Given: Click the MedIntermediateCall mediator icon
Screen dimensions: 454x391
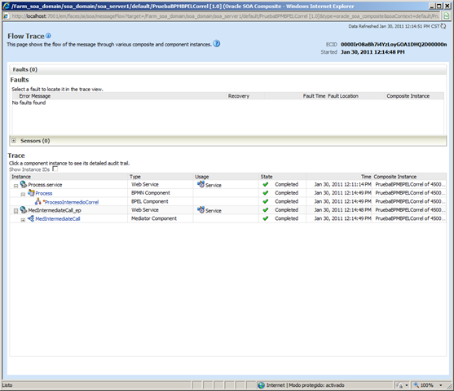Looking at the screenshot, I should [31, 218].
